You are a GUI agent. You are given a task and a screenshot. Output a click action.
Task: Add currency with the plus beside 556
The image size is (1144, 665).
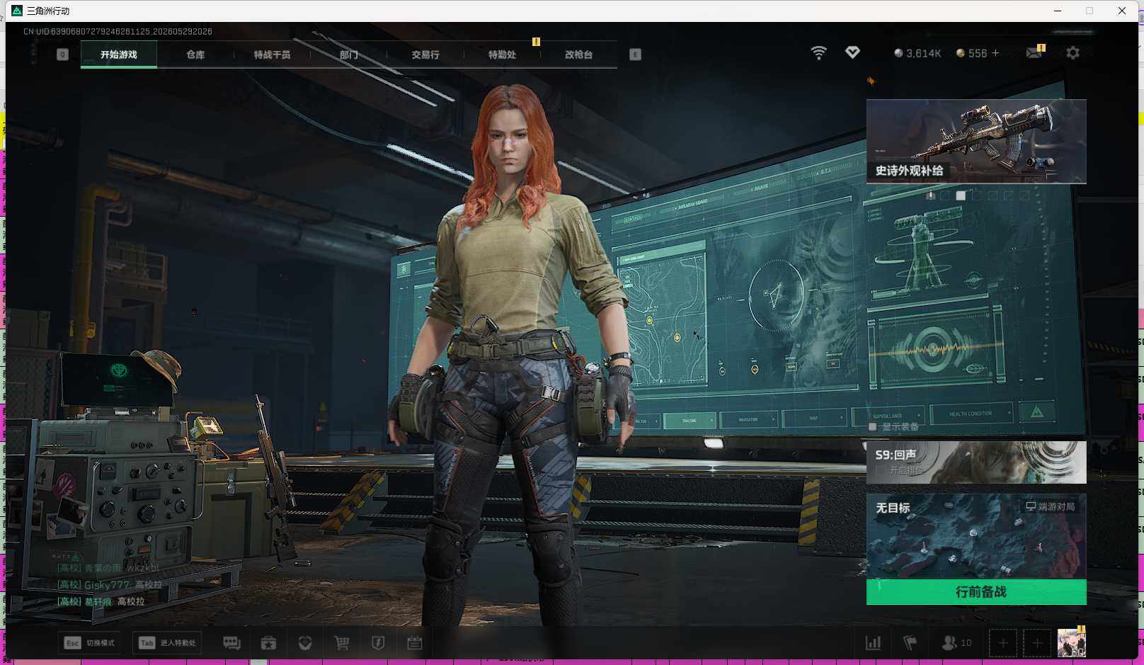[x=995, y=53]
